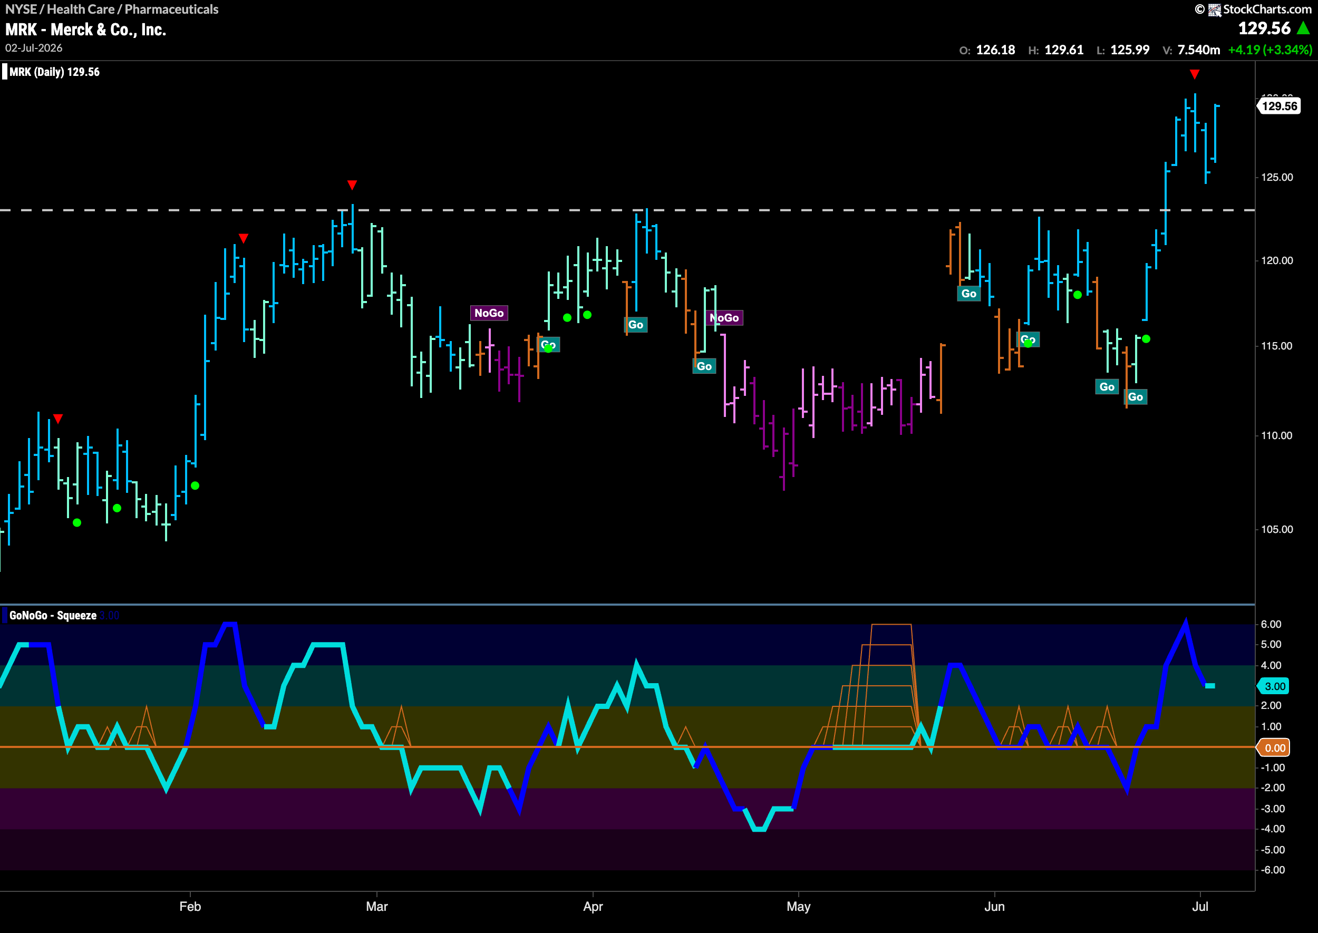Screen dimensions: 1318x933
Task: Click the lowest Go label in late June
Action: 1135,397
